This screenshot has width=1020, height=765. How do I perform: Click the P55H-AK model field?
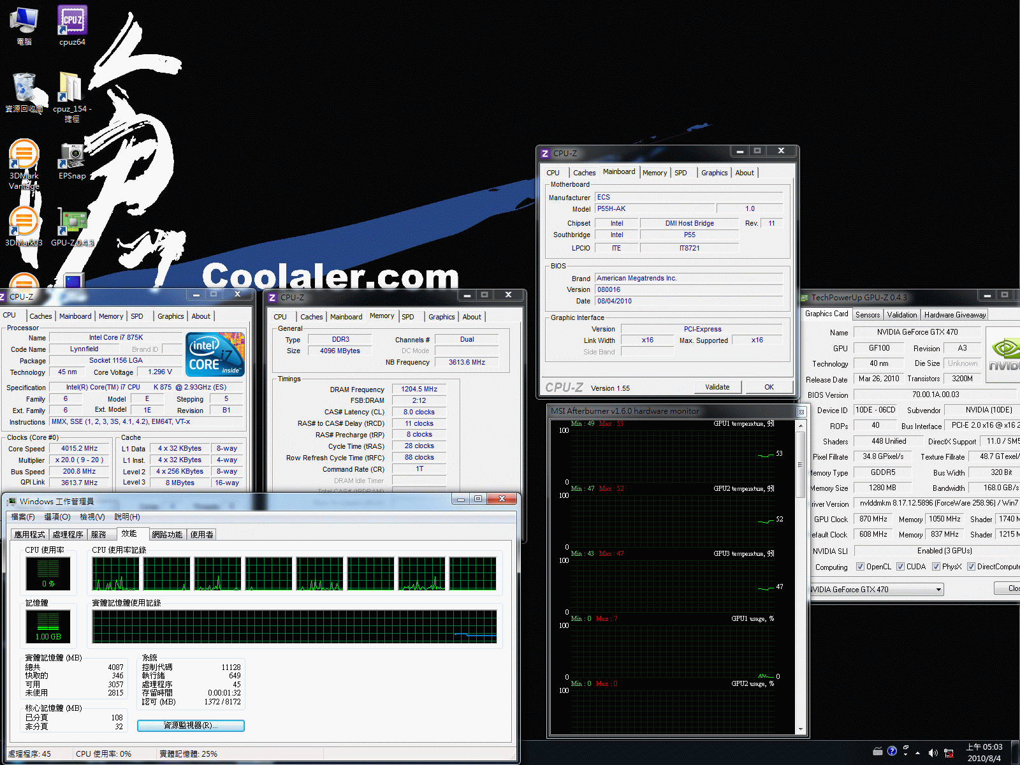(654, 208)
